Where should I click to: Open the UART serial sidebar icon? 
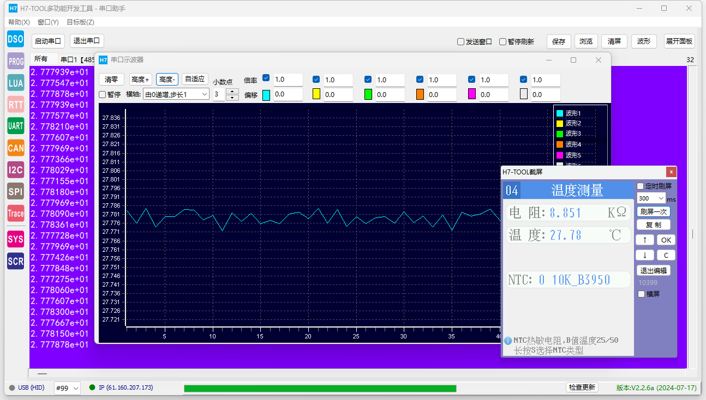[16, 126]
